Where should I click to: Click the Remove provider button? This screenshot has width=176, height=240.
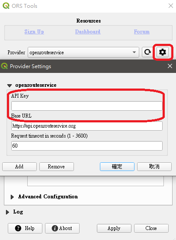(x=57, y=167)
